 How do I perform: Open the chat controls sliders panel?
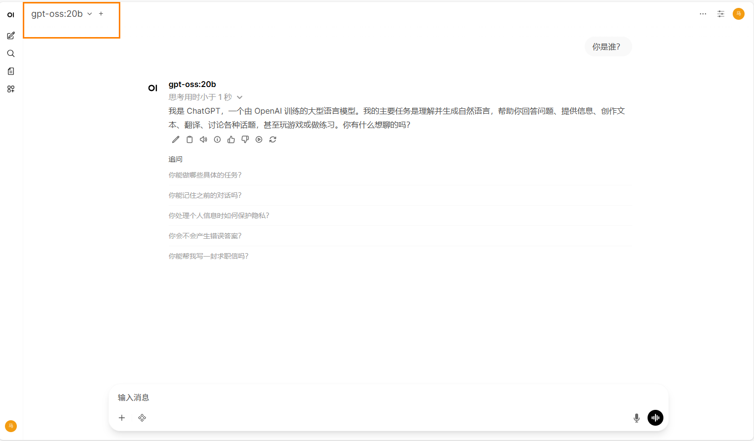click(721, 14)
